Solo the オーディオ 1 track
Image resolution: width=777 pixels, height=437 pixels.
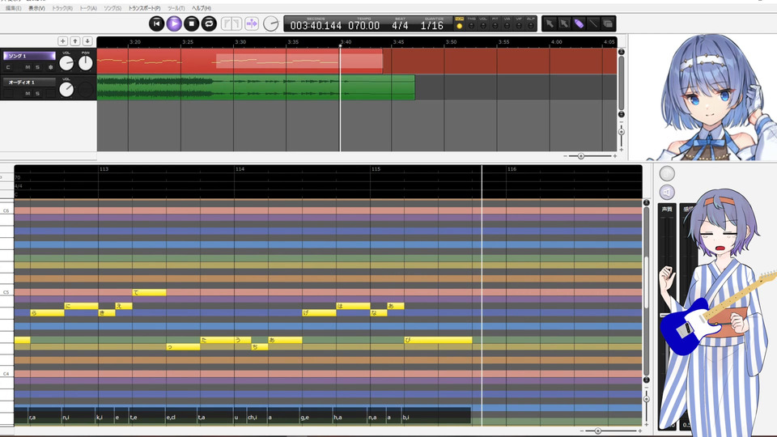(x=37, y=93)
